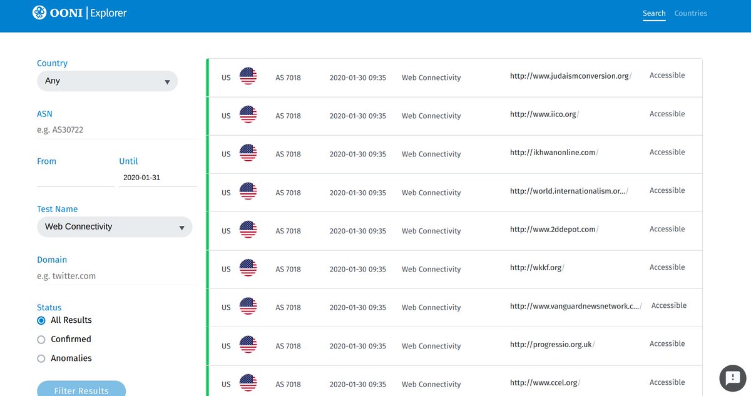Open the vanguardnewsnetwork measurement link
This screenshot has width=751, height=396.
[576, 306]
